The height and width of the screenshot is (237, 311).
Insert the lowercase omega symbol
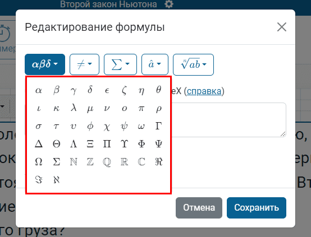click(141, 126)
